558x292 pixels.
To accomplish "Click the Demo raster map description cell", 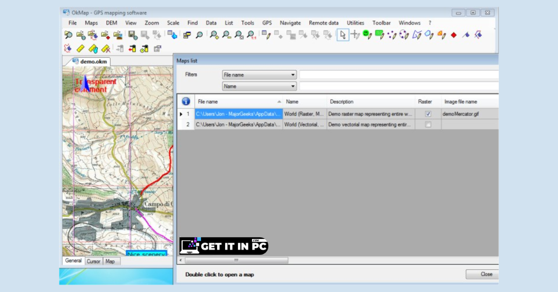I will pos(371,113).
